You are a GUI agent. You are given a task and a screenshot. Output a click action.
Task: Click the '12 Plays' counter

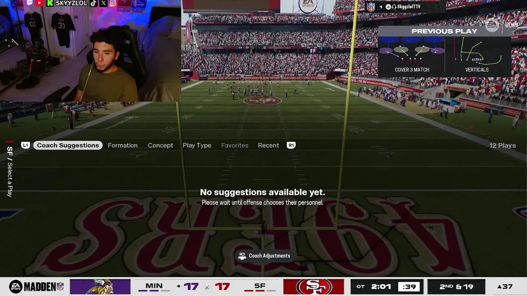coord(502,146)
